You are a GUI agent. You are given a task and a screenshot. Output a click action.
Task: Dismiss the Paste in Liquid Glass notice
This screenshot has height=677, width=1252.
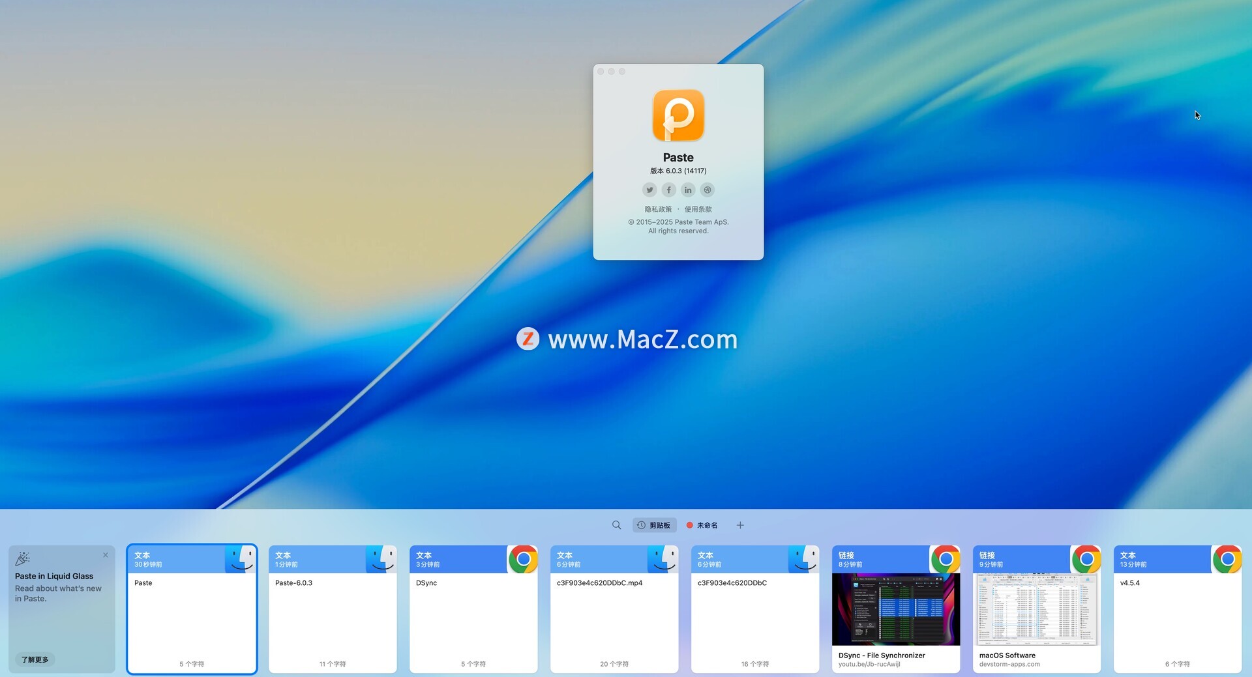tap(106, 555)
